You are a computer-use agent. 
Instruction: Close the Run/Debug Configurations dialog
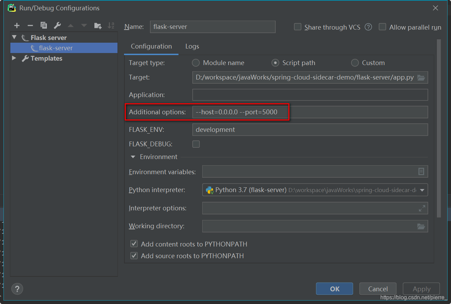(x=435, y=8)
